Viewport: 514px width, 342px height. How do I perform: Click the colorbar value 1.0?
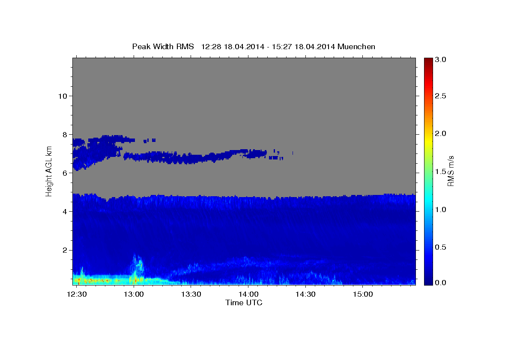point(441,209)
